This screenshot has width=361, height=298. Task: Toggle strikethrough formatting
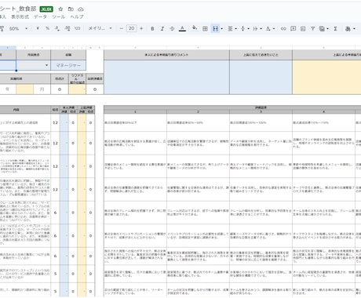(x=172, y=28)
